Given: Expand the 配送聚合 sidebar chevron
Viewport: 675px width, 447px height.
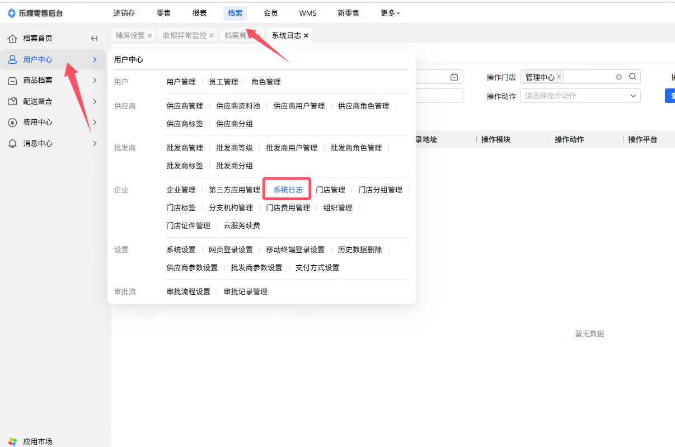Looking at the screenshot, I should (95, 101).
